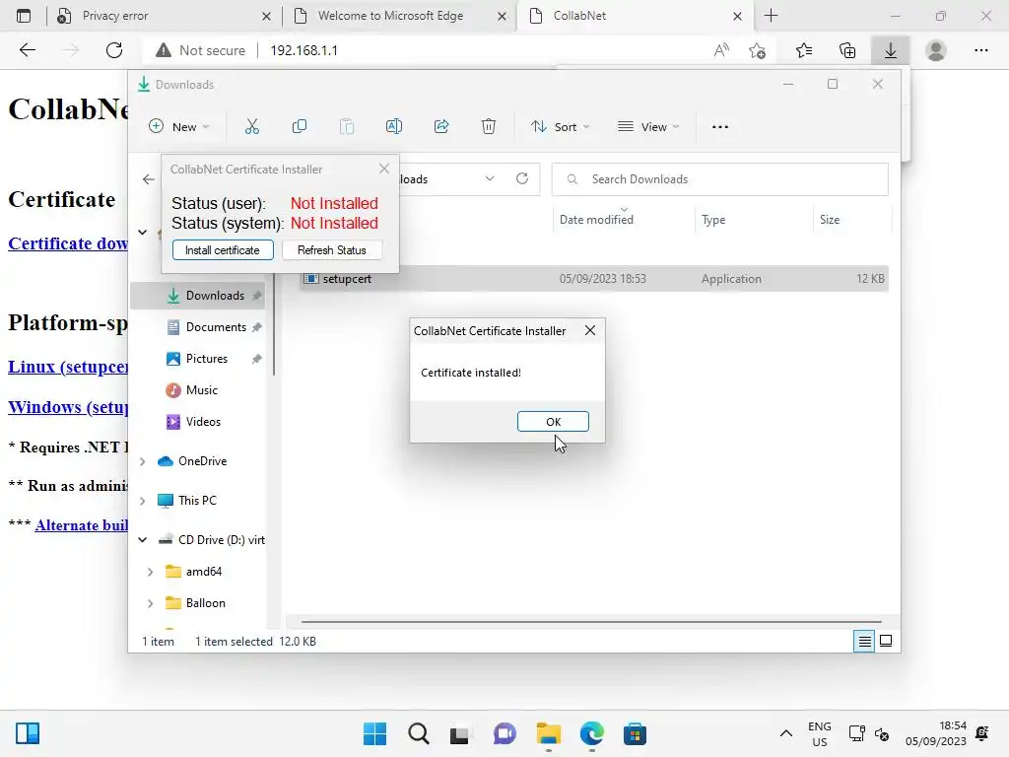Click the Linux (setupcert) link on page

(x=68, y=367)
